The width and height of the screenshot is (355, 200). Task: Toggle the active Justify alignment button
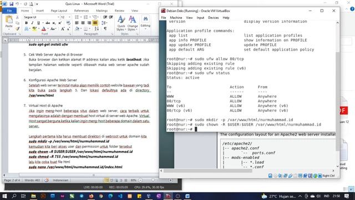coord(95,23)
